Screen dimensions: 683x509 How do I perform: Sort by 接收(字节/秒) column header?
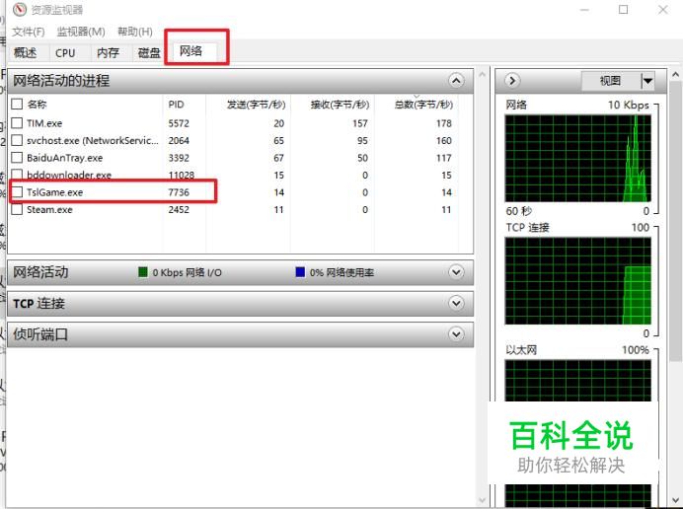[340, 105]
